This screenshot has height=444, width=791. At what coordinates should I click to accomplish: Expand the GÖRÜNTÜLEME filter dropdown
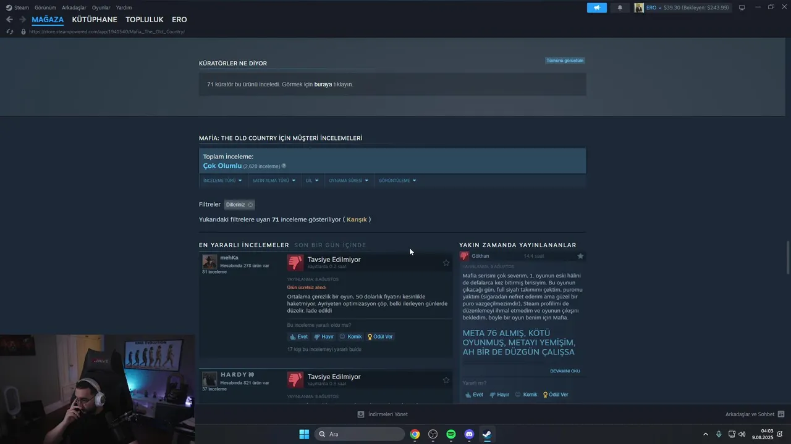pyautogui.click(x=397, y=181)
